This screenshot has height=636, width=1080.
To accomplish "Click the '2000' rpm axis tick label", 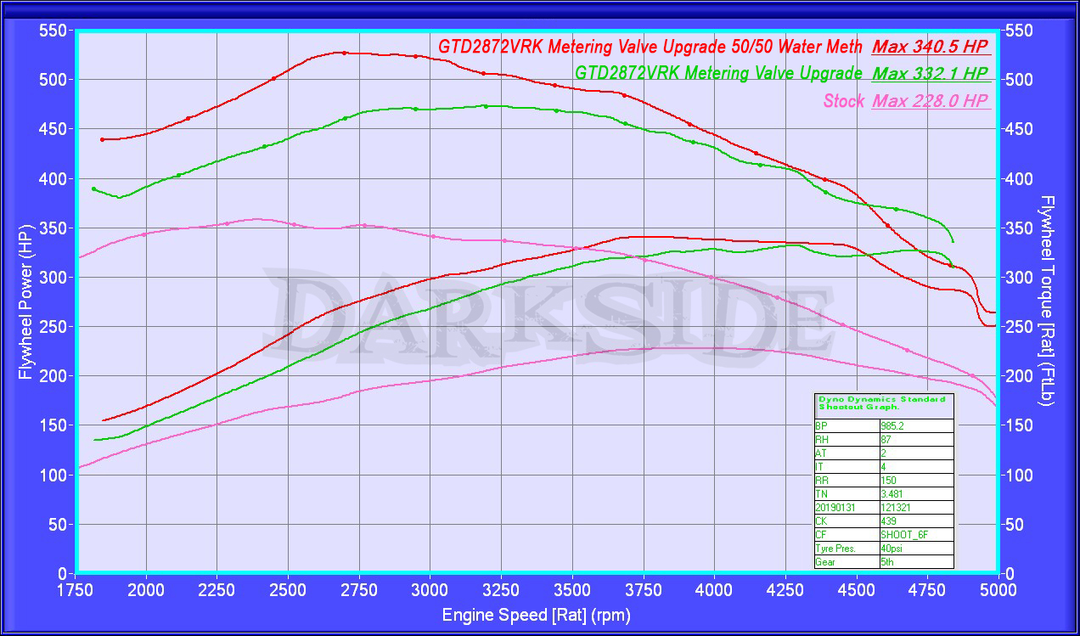I will pos(147,591).
